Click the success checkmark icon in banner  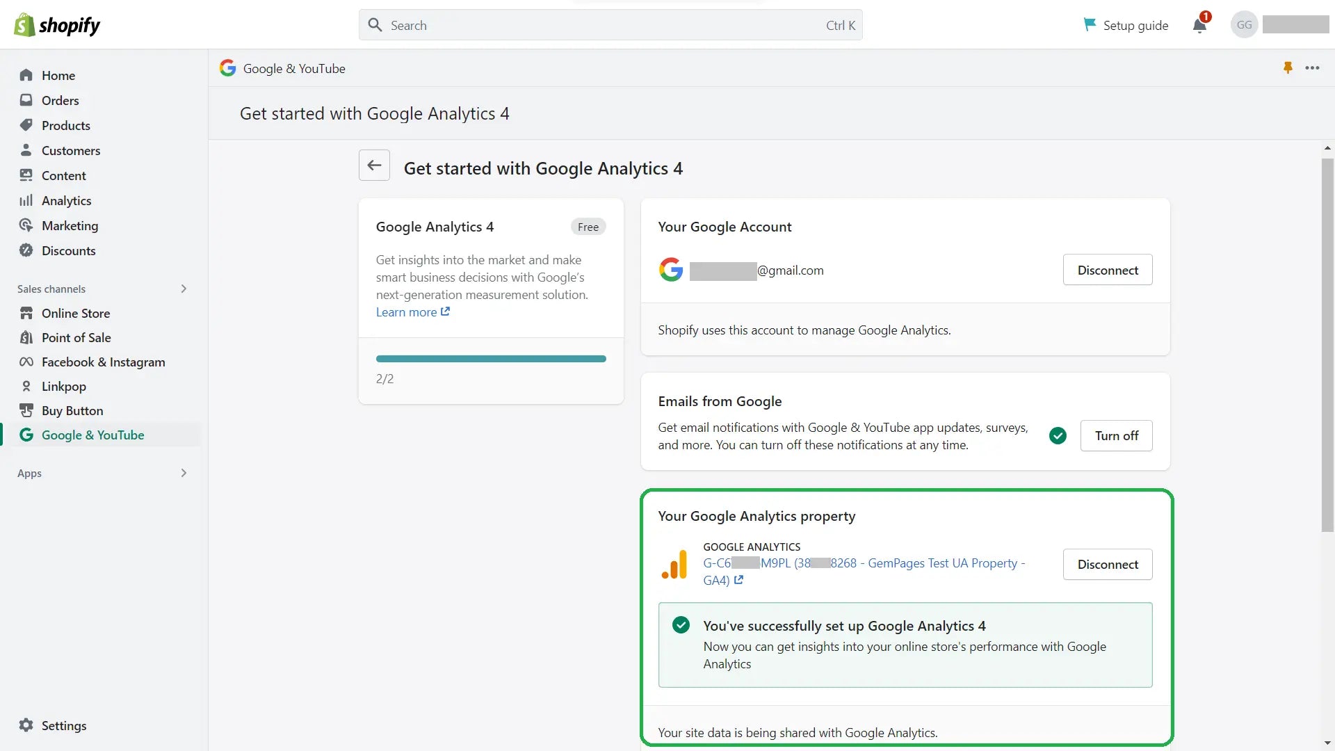tap(681, 624)
